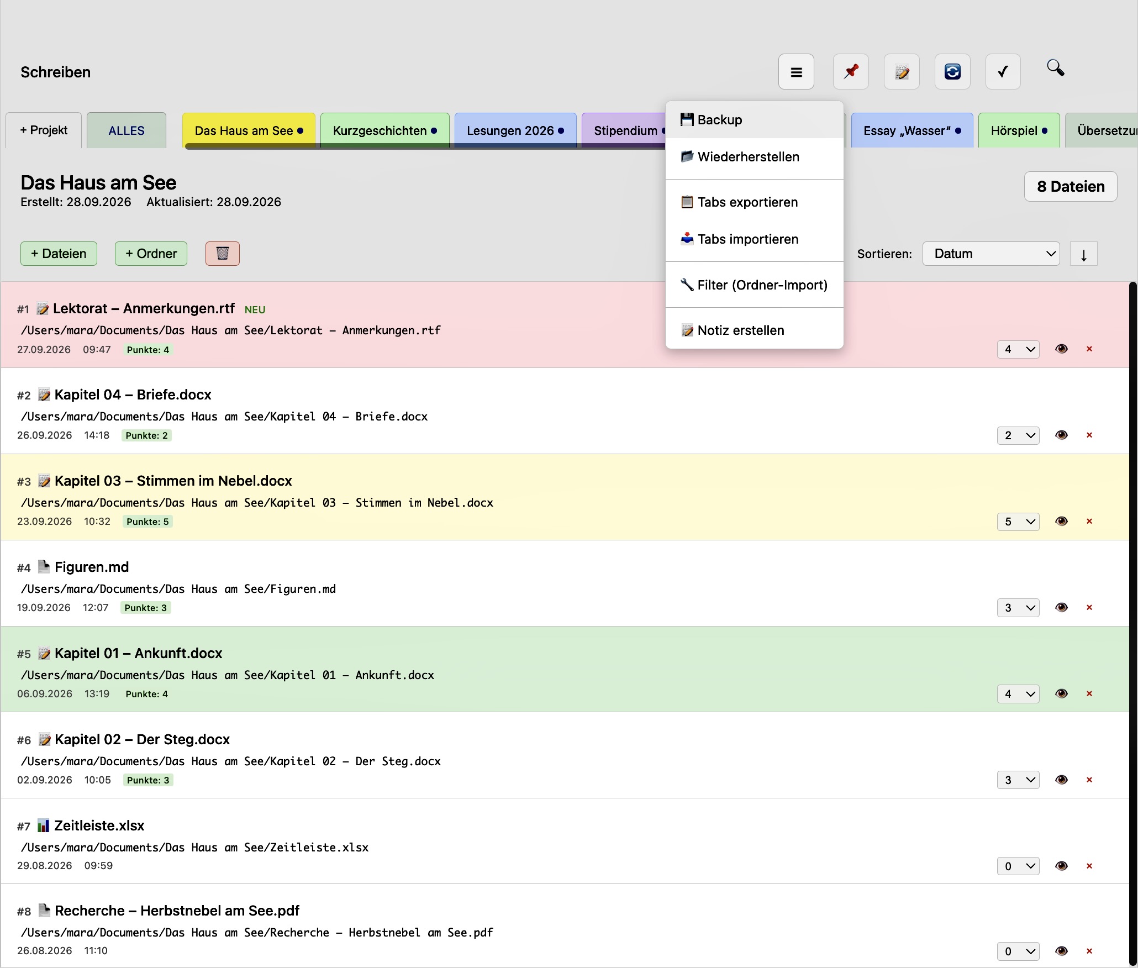1138x968 pixels.
Task: Toggle eye icon for Kapitel 01 – Ankunft.docx
Action: (x=1061, y=693)
